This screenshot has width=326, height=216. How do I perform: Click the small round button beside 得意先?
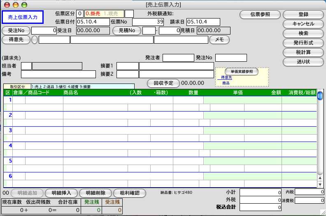pos(35,40)
